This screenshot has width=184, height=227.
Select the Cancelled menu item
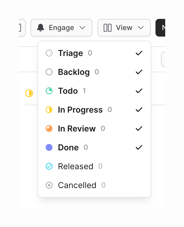coord(77,185)
